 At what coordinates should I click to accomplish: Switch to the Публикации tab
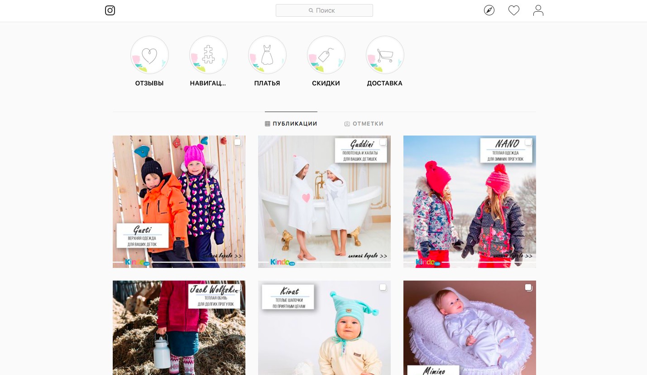click(x=291, y=124)
